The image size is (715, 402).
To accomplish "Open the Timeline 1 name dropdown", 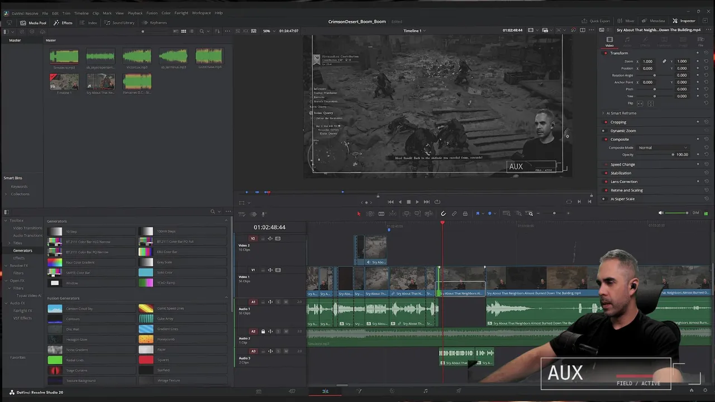I will point(414,31).
